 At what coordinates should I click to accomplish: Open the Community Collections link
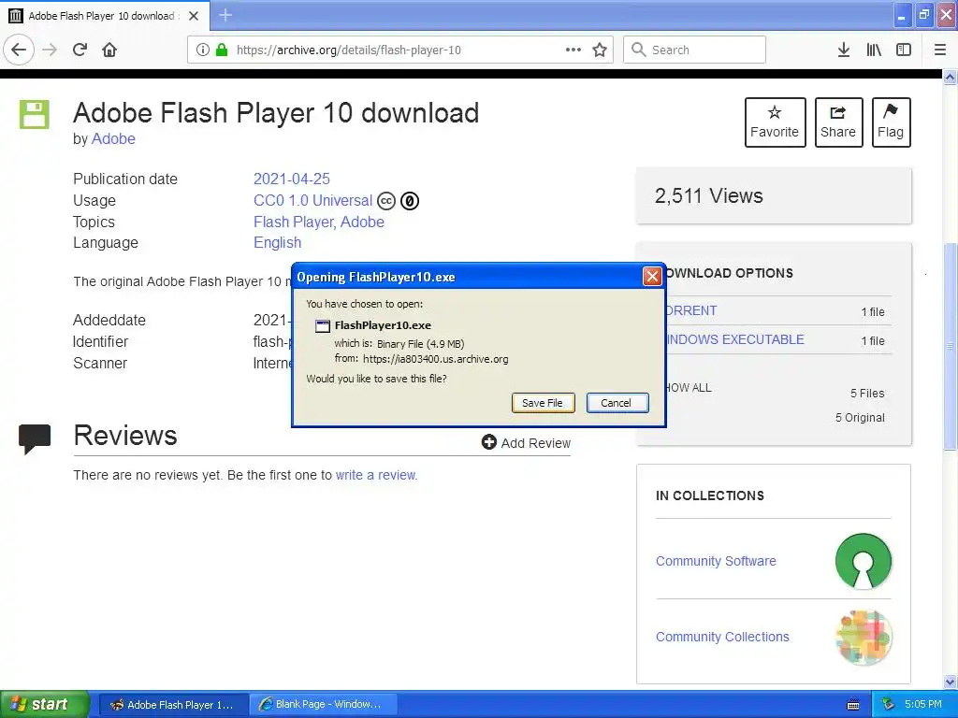(722, 637)
